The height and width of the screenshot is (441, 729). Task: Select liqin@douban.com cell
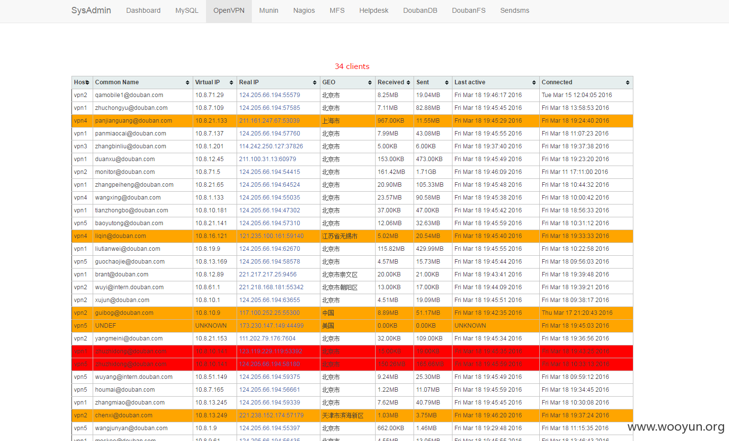(143, 236)
